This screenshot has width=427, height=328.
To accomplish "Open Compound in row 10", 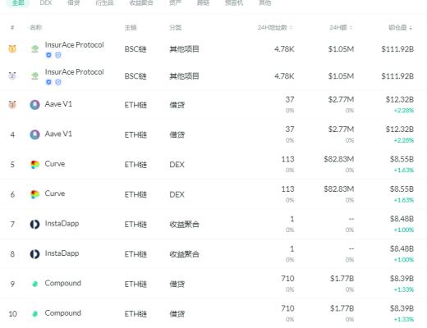I will [63, 313].
